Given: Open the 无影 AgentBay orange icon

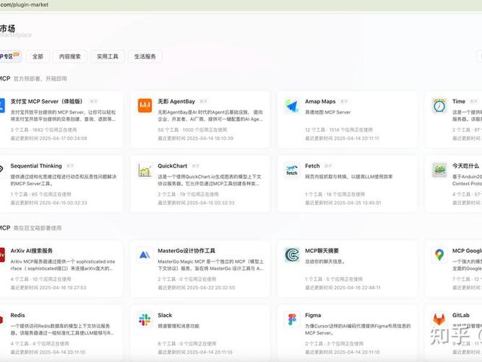Looking at the screenshot, I should point(145,106).
